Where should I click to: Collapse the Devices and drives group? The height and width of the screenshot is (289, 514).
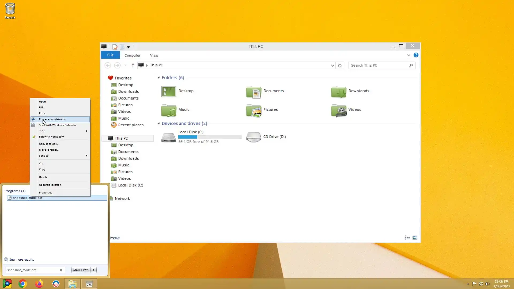click(x=158, y=123)
